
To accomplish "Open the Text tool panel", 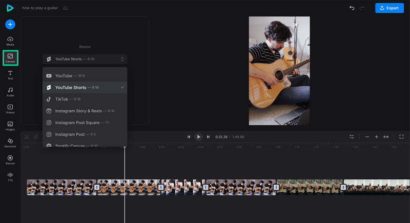I will pyautogui.click(x=10, y=75).
